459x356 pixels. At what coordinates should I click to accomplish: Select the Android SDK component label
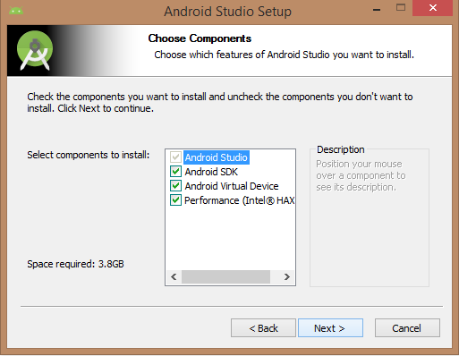coord(211,172)
